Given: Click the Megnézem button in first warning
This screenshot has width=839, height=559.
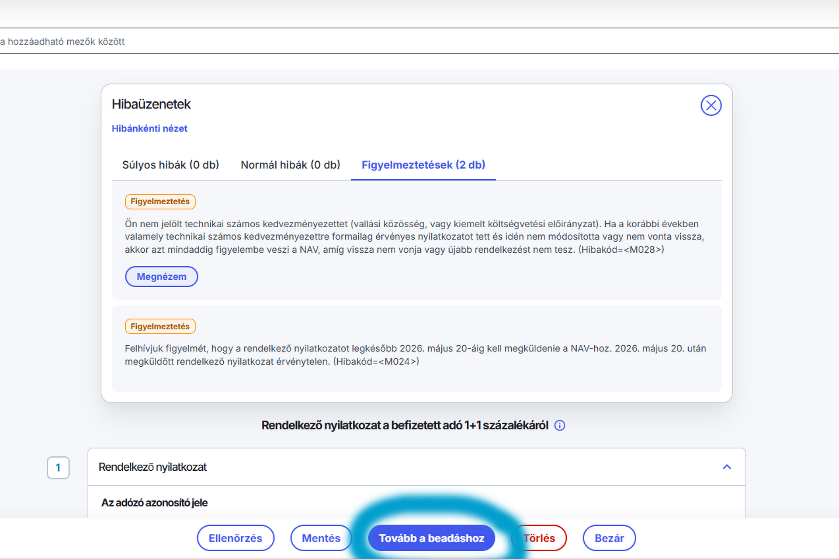Looking at the screenshot, I should point(162,277).
